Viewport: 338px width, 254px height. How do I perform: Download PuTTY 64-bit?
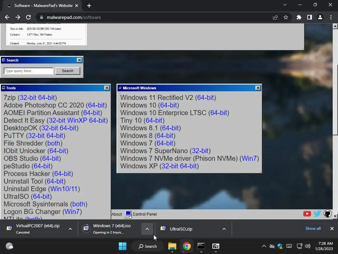[x=55, y=136]
